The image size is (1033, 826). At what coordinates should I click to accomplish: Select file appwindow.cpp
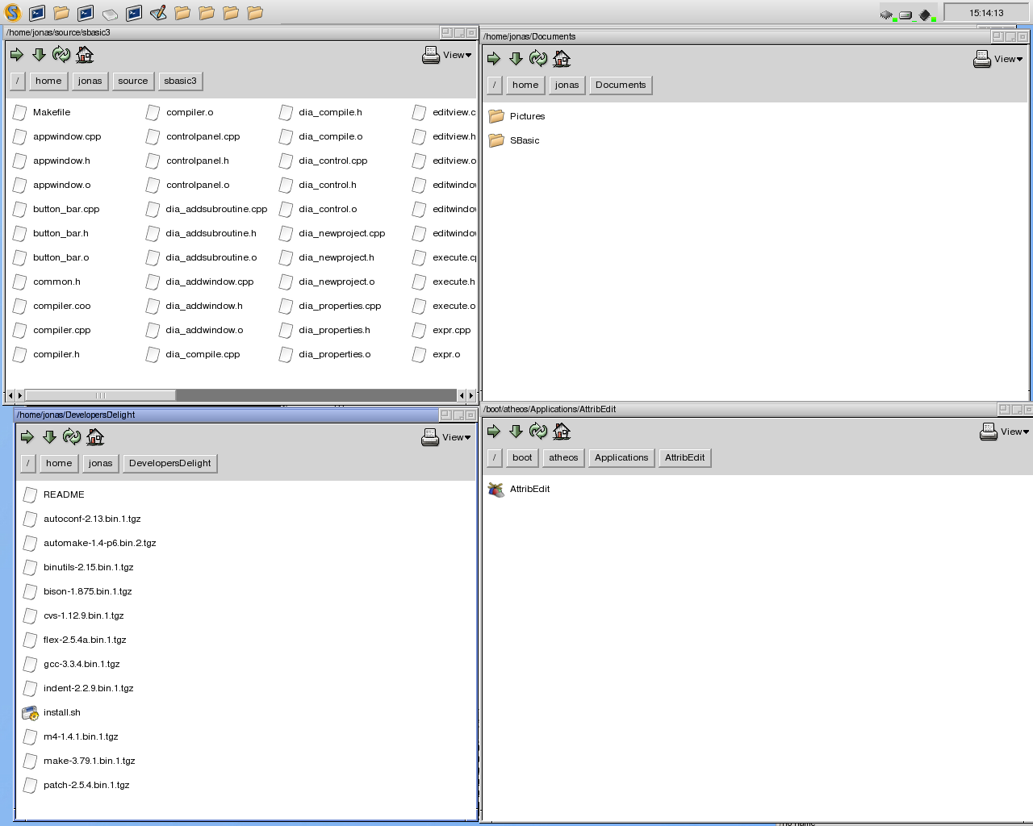(57, 136)
